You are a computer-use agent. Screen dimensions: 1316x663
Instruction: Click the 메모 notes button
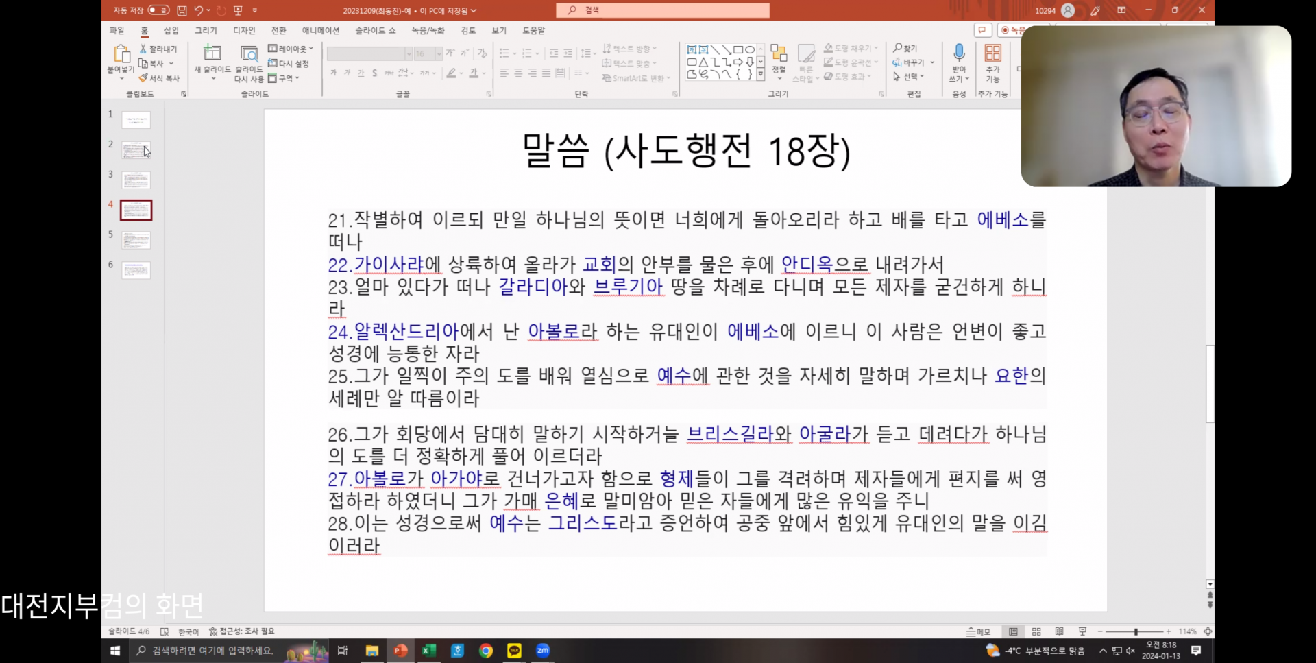(x=978, y=631)
